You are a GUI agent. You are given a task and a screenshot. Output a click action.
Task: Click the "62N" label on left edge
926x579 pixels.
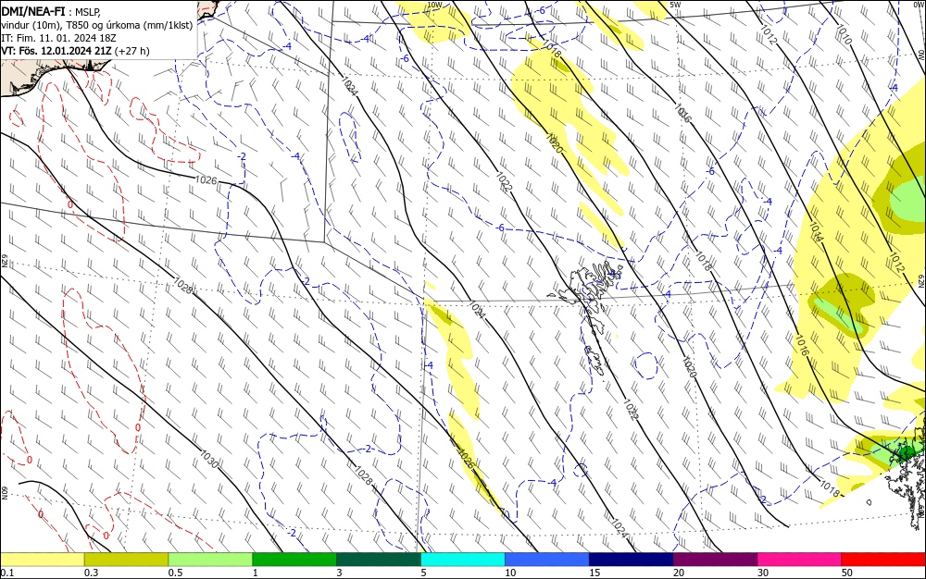[4, 261]
